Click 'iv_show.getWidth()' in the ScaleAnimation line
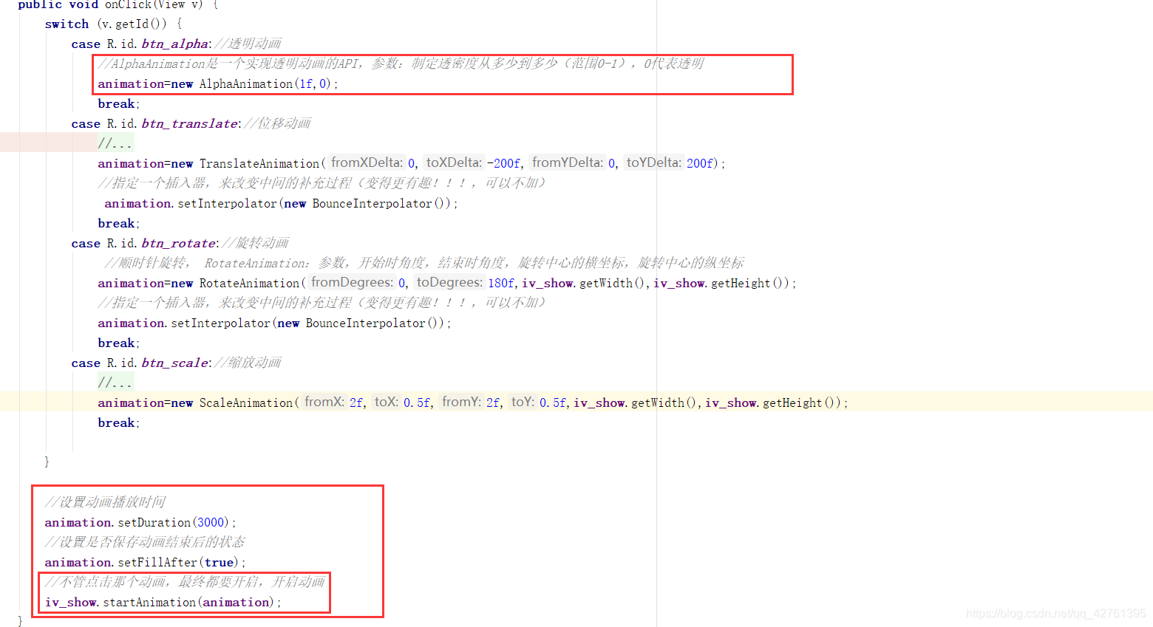Image resolution: width=1153 pixels, height=627 pixels. (x=636, y=402)
